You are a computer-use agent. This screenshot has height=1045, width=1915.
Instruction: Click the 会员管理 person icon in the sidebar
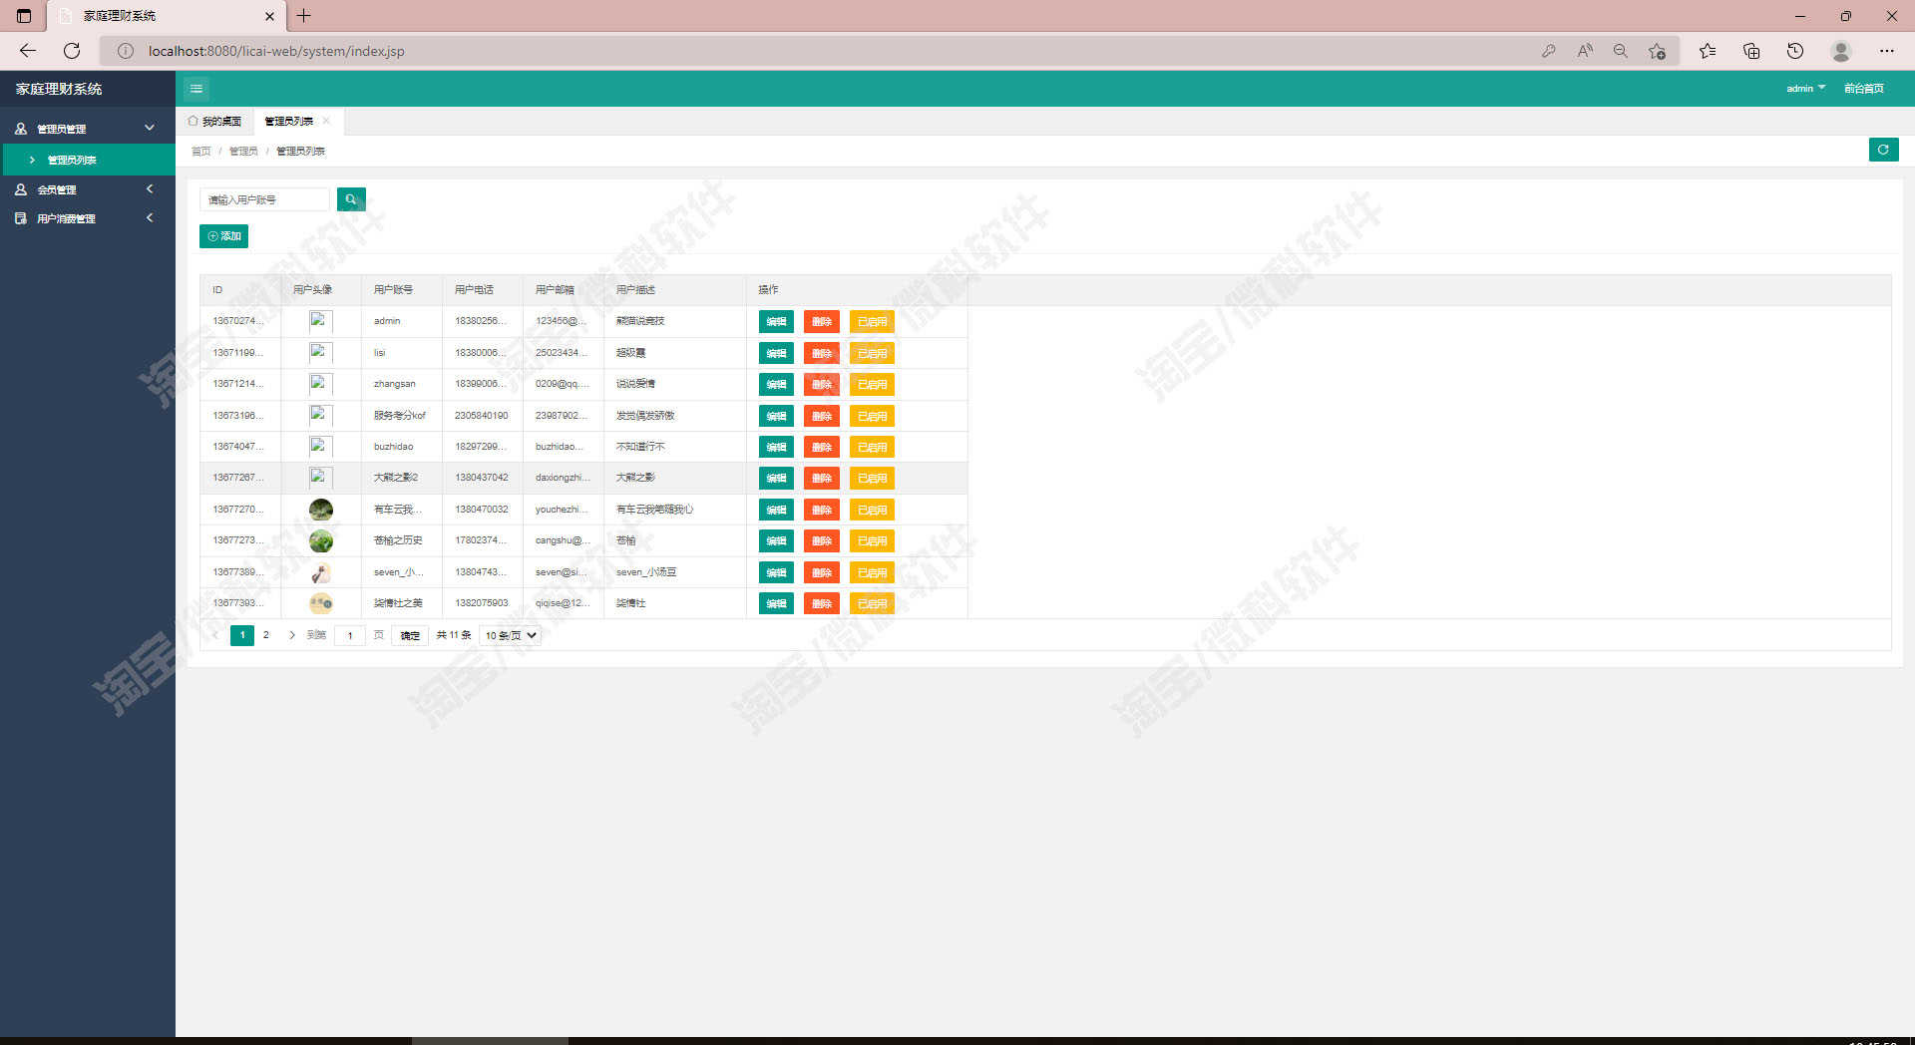tap(21, 189)
